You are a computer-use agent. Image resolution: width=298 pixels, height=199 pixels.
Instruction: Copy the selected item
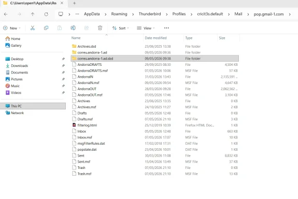46,28
